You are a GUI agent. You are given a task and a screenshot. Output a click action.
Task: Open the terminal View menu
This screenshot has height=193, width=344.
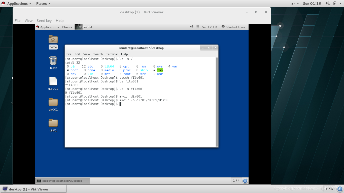pos(87,54)
